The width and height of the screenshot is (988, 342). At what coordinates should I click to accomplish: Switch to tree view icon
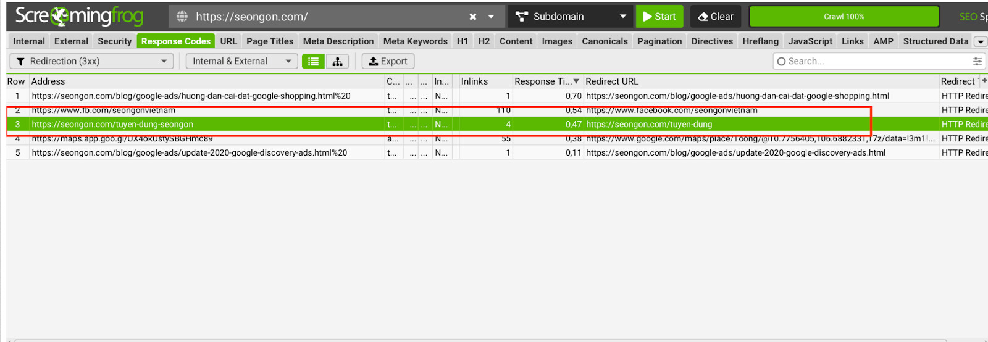pyautogui.click(x=337, y=61)
